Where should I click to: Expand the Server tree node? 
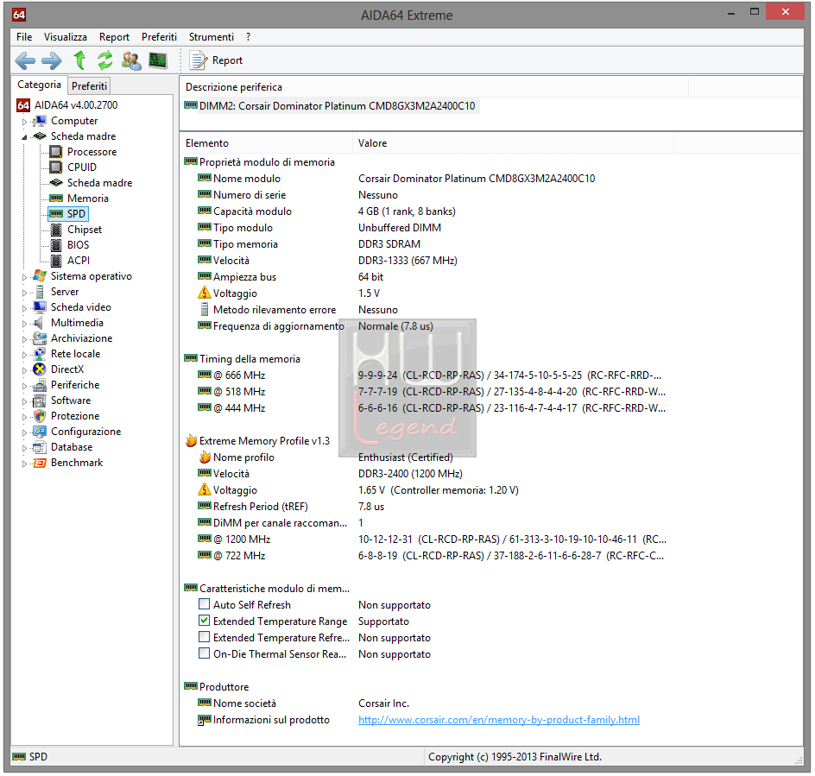[x=24, y=293]
